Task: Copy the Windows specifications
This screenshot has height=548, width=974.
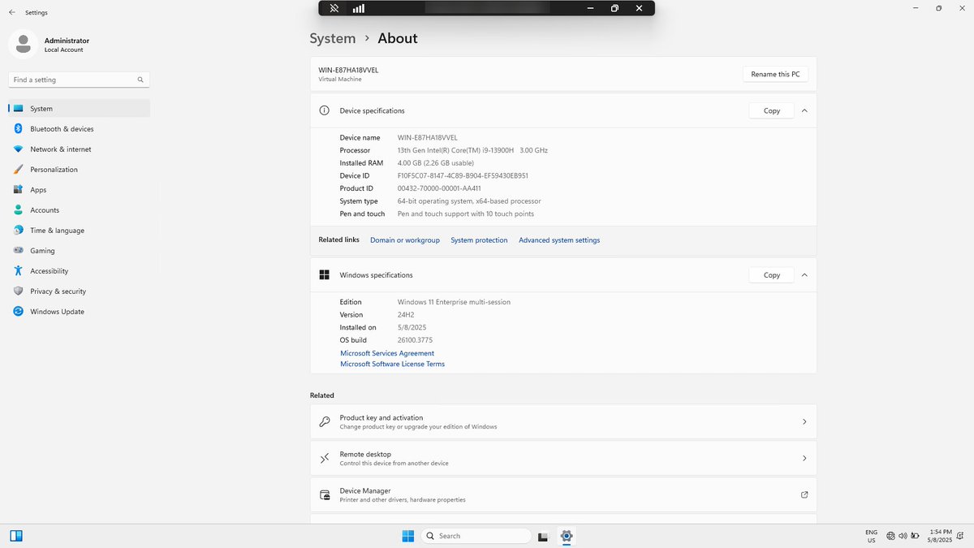Action: (772, 275)
